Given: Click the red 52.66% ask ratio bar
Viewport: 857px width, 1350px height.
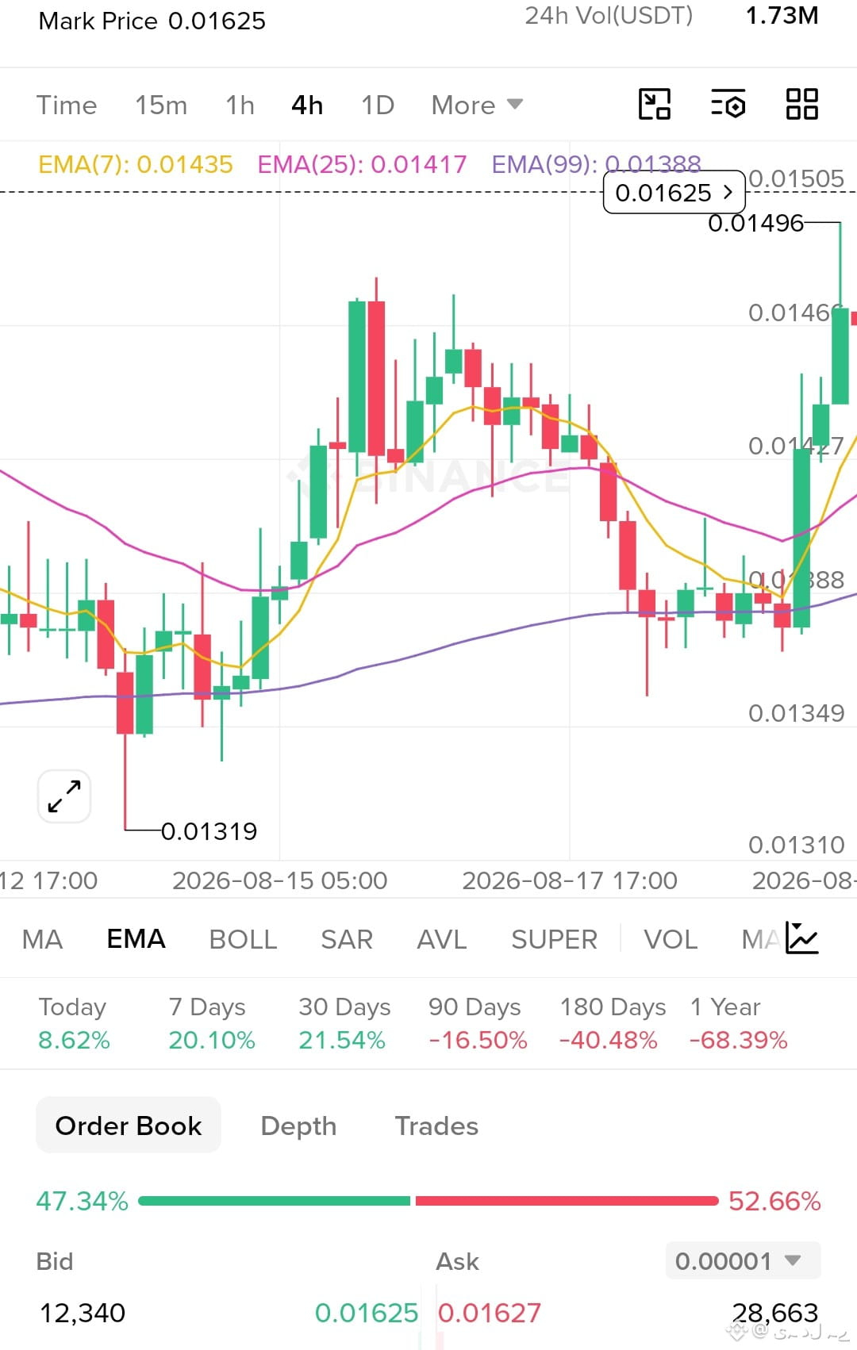Looking at the screenshot, I should click(567, 1201).
